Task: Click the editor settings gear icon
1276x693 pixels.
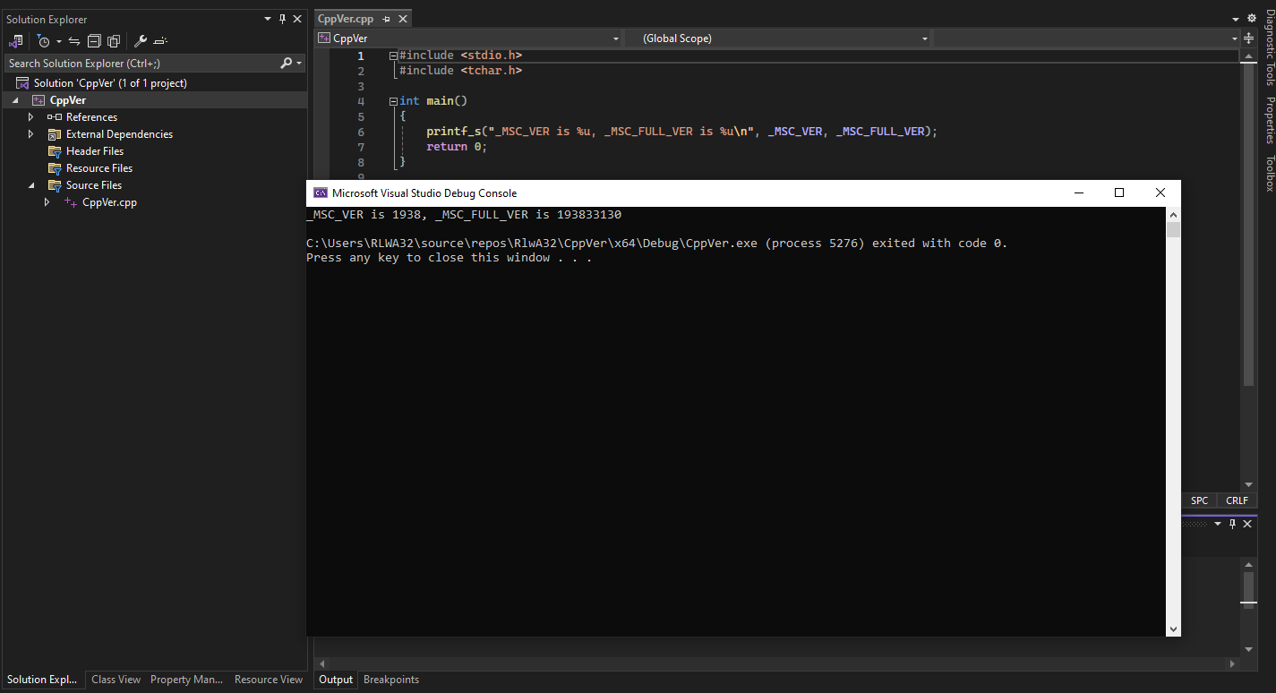Action: coord(1252,18)
